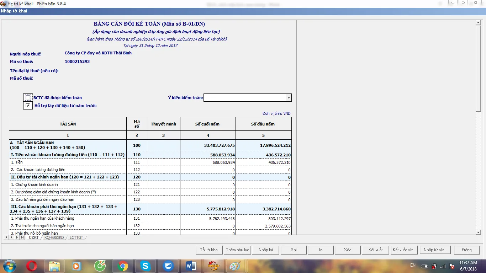Click the 5.762.193.418 cell for code 131
This screenshot has height=273, width=486.
[208, 218]
